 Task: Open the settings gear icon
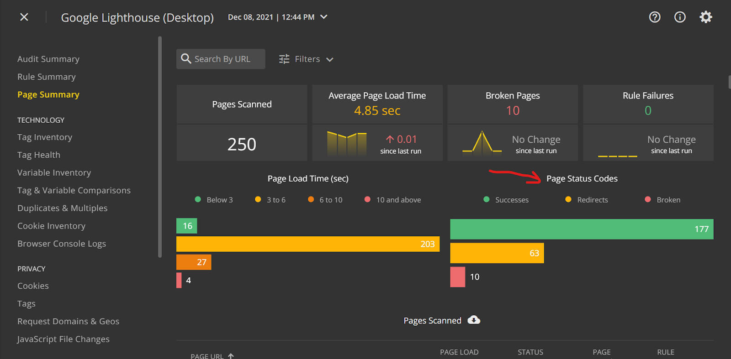[x=706, y=17]
